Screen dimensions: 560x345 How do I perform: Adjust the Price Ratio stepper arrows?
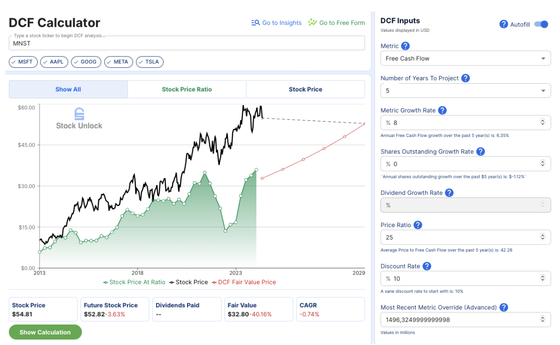click(x=542, y=237)
